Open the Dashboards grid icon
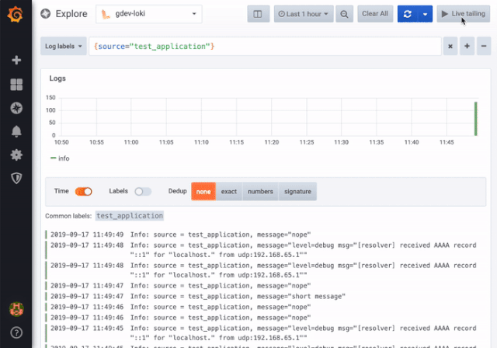The width and height of the screenshot is (497, 348). pos(16,84)
